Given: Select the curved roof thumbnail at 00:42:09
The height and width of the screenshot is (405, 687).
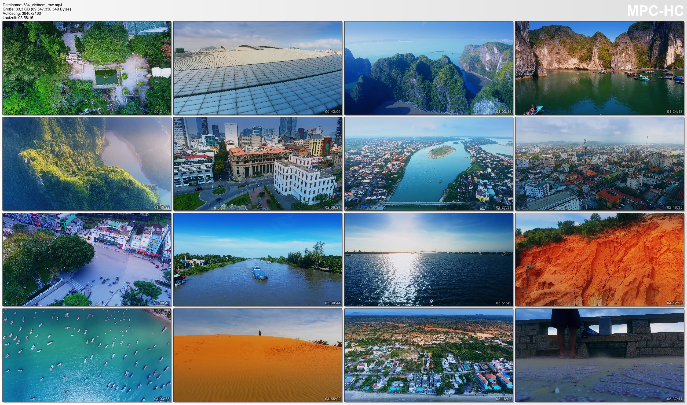Looking at the screenshot, I should [x=258, y=68].
